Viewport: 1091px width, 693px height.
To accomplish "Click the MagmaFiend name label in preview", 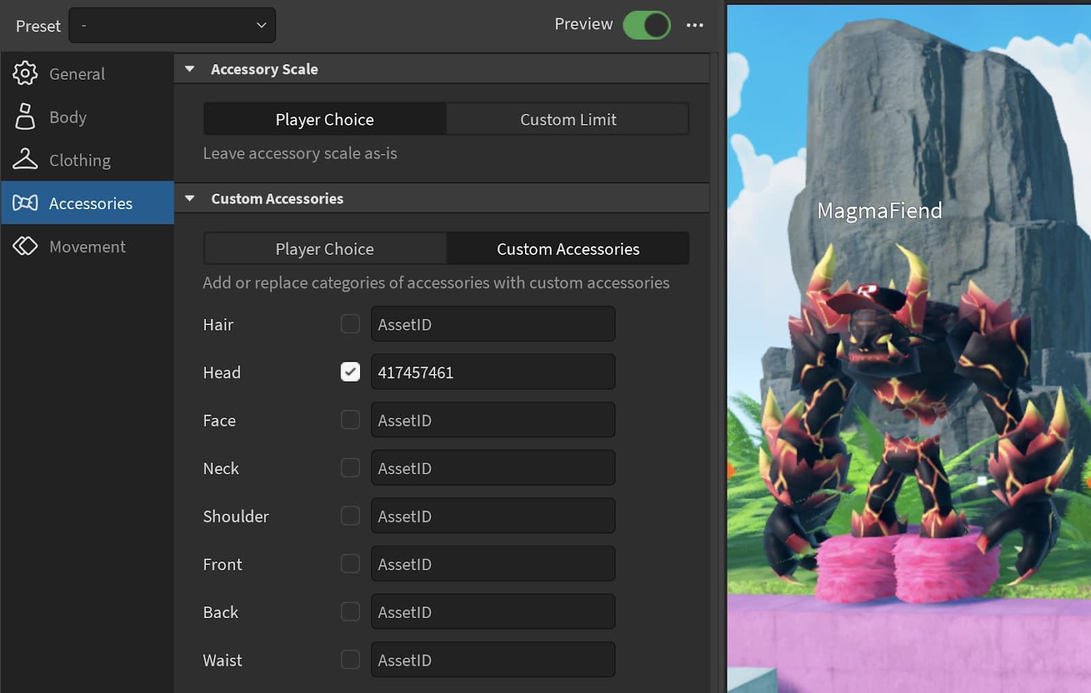I will click(880, 211).
